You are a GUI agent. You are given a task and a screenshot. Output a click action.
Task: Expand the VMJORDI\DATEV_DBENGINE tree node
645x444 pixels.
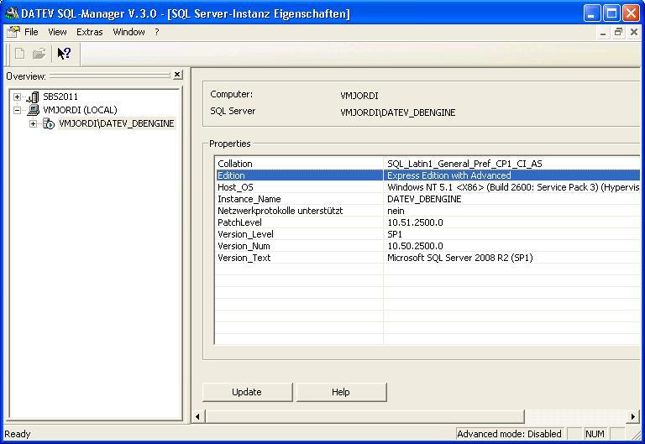33,123
